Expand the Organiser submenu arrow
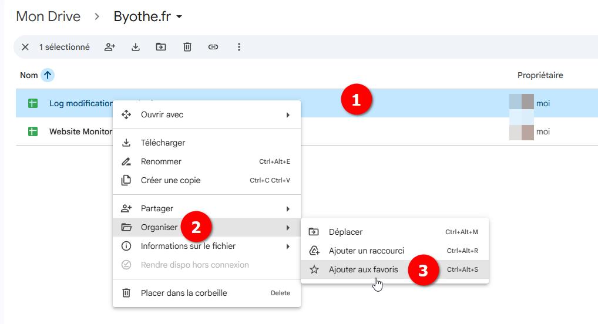Viewport: 598px width, 324px height. (x=288, y=228)
